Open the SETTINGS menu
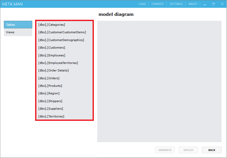 (176, 4)
